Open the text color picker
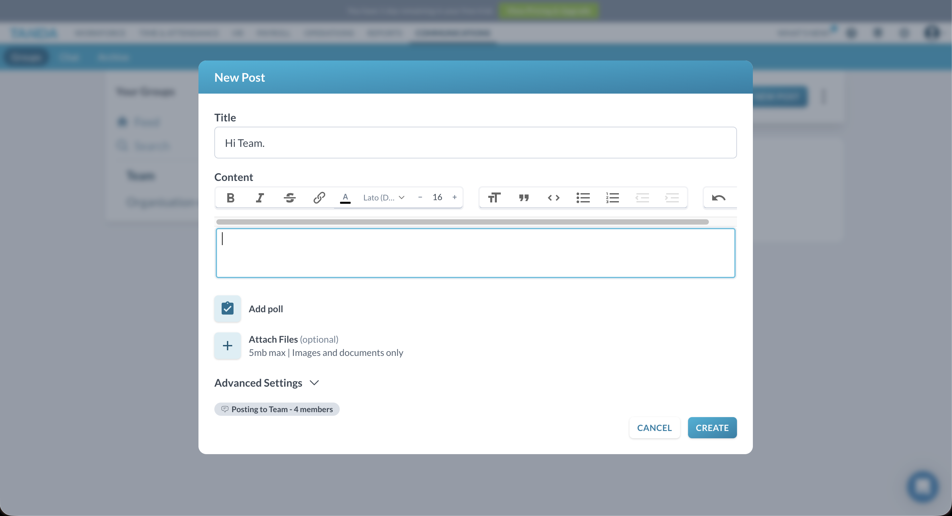The width and height of the screenshot is (952, 516). click(x=345, y=197)
